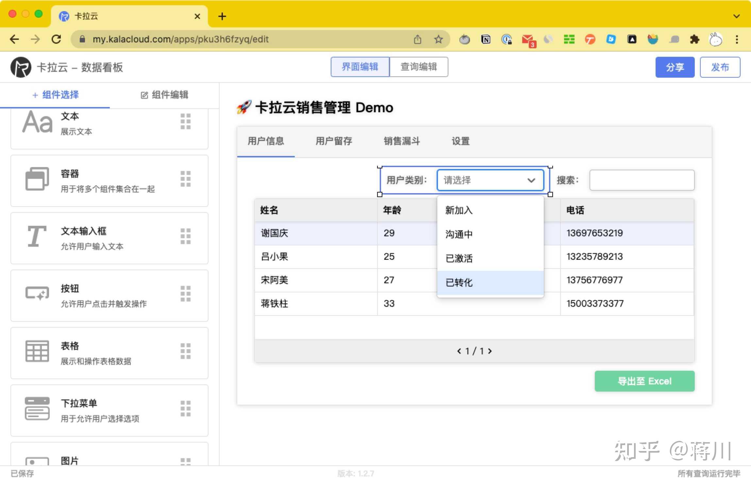Image resolution: width=751 pixels, height=481 pixels.
Task: Click the 导出至 Excel button
Action: tap(644, 381)
